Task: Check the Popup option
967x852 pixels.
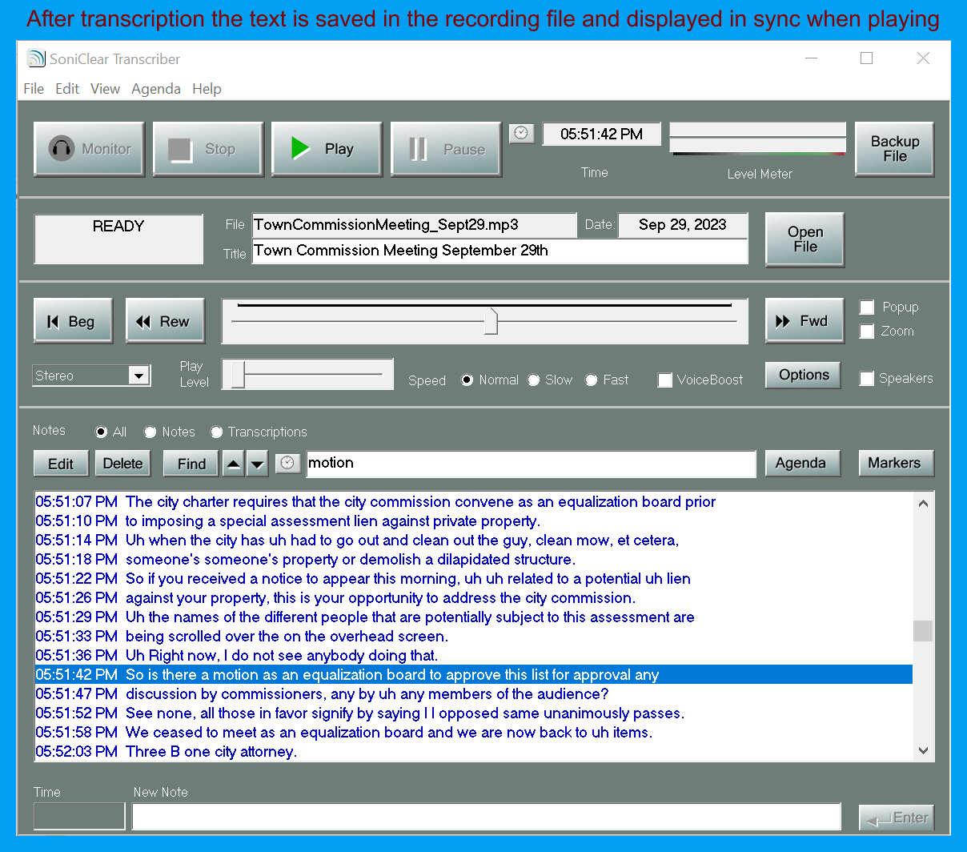Action: click(x=867, y=307)
